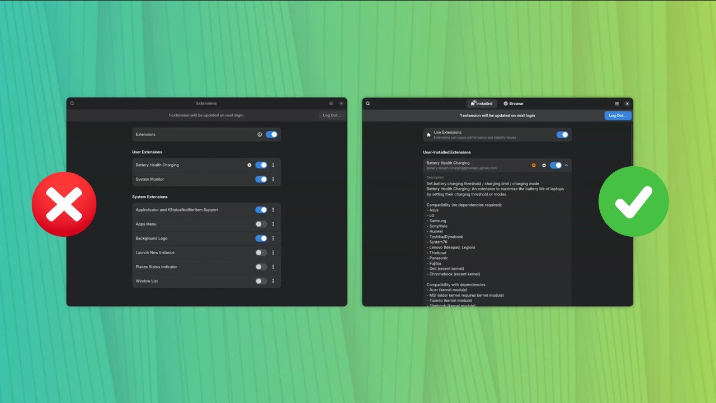The image size is (716, 403).
Task: Open the three-dot menu for Apps Menu
Action: click(x=273, y=224)
